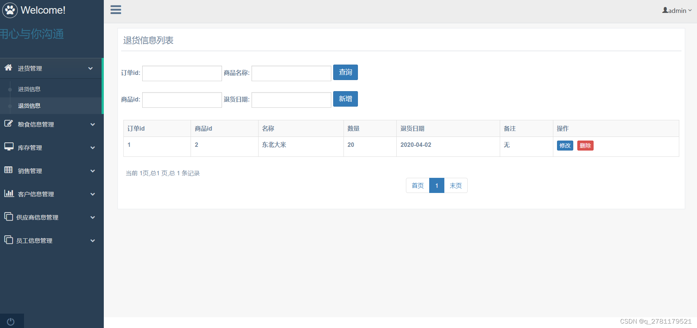The image size is (697, 328).
Task: Click the power icon at sidebar bottom
Action: 11,322
